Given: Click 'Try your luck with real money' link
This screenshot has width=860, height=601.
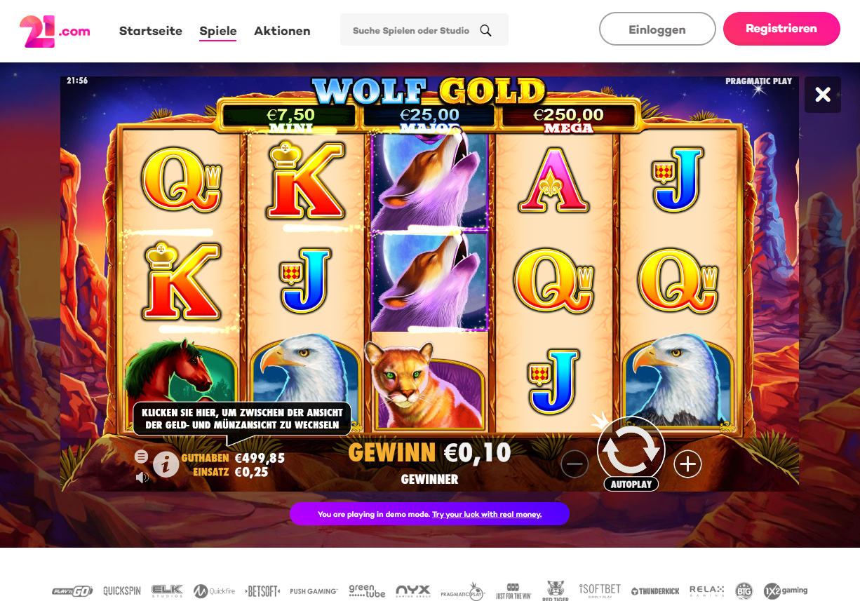Looking at the screenshot, I should [x=487, y=514].
